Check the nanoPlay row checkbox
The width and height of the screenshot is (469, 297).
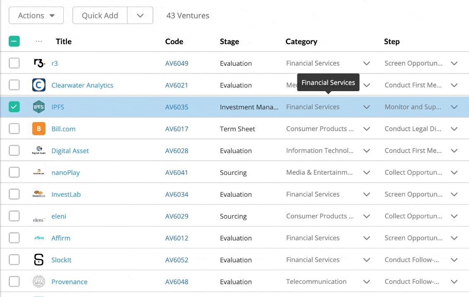click(14, 172)
